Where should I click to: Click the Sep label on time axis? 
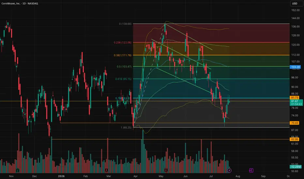click(x=263, y=176)
